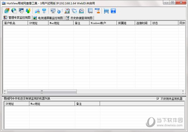Open help with the blue question mark icon

point(113,11)
